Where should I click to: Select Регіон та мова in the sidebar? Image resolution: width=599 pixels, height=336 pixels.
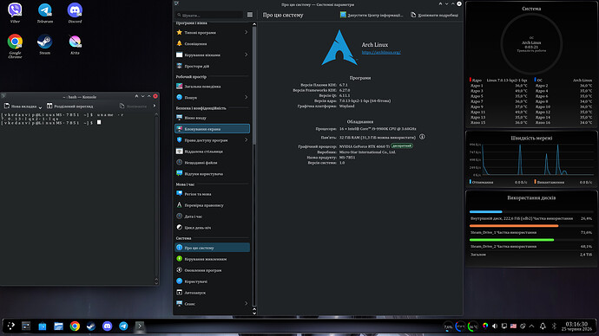tap(213, 194)
